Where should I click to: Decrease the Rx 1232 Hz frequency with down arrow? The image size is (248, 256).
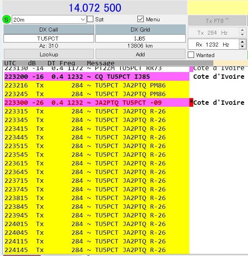(242, 47)
